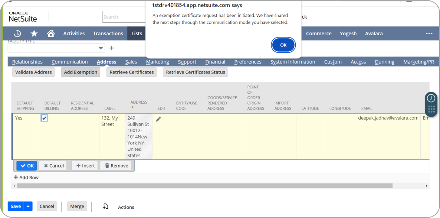Switch to the Sales subtab
Image resolution: width=440 pixels, height=218 pixels.
[x=131, y=62]
